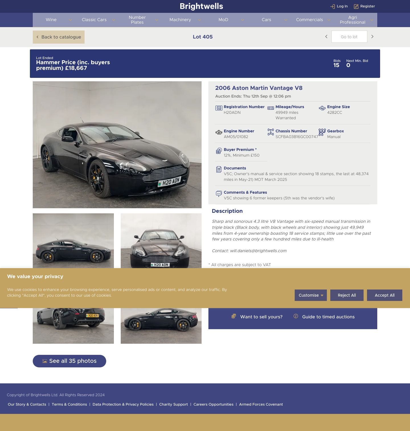
Task: Open Our Story & Contacts link
Action: 27,404
